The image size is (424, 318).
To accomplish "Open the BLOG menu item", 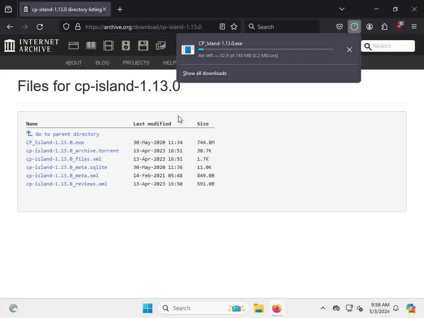I will point(103,63).
